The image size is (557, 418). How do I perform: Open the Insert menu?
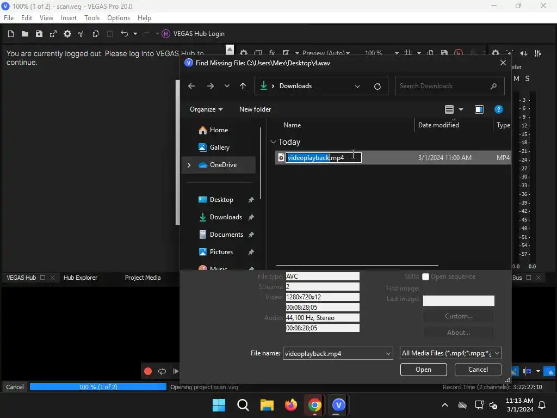coord(69,18)
